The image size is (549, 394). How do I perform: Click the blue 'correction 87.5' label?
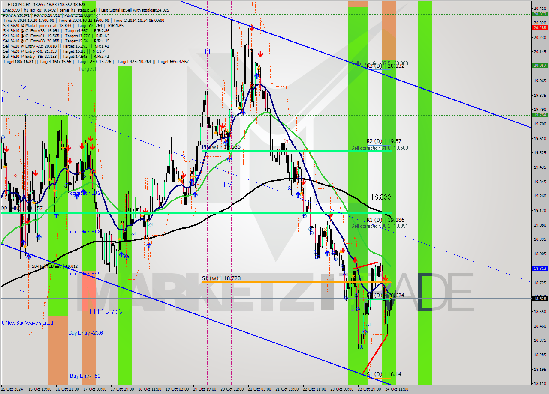click(85, 273)
